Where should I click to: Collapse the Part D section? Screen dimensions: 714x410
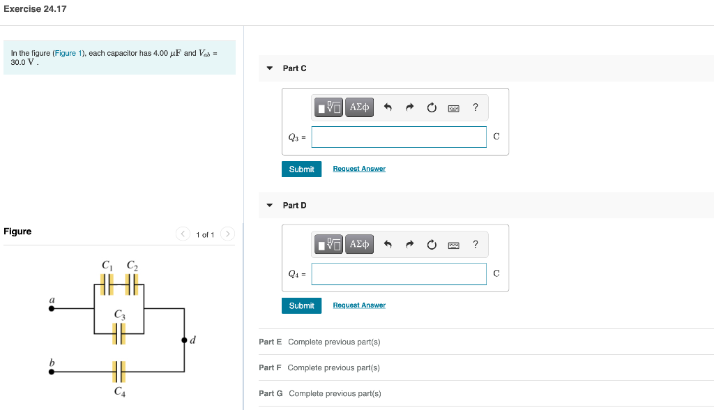pos(270,206)
